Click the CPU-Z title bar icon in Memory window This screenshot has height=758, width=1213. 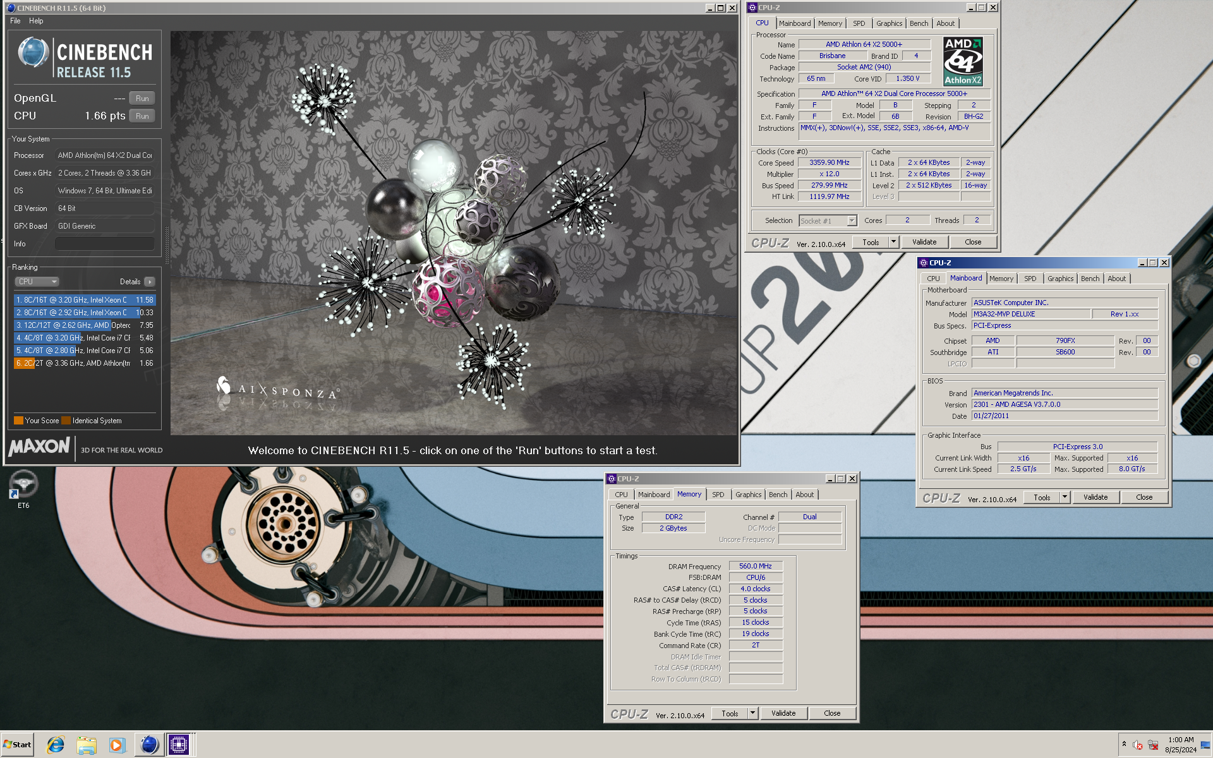(612, 479)
